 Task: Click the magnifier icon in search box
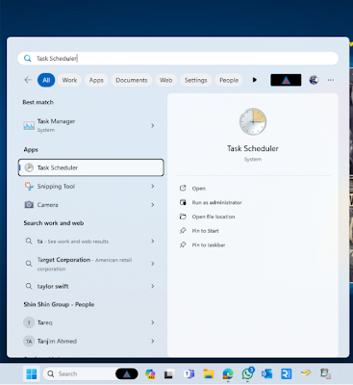click(x=28, y=59)
